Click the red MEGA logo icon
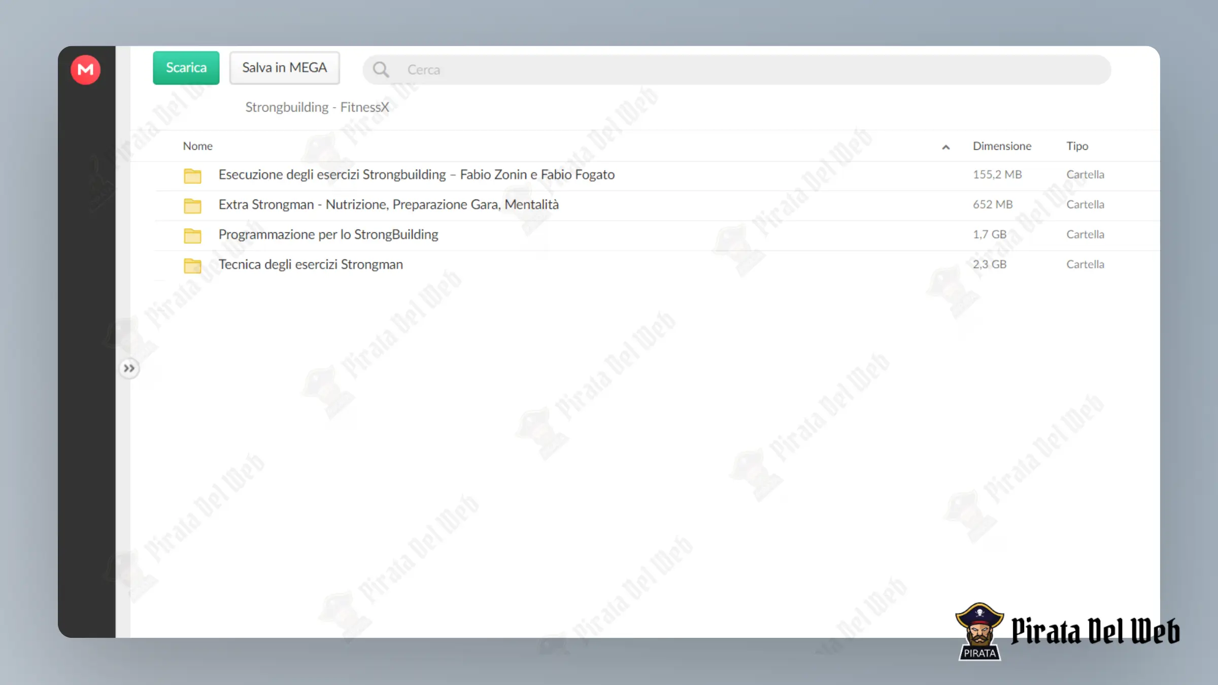 [x=85, y=70]
